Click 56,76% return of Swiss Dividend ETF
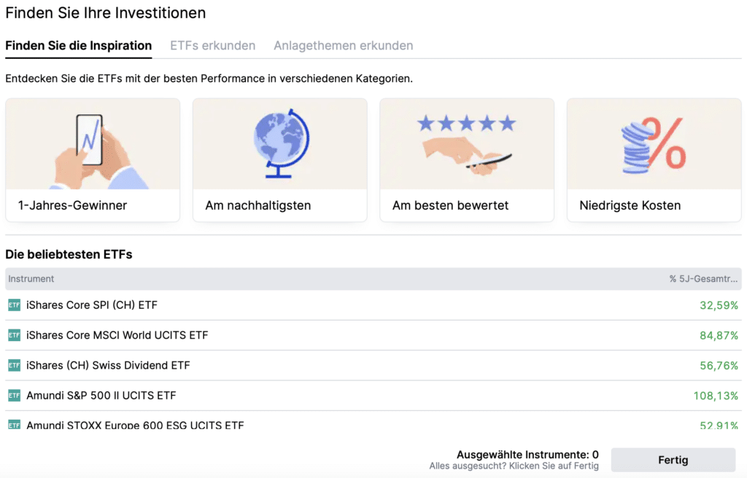The width and height of the screenshot is (747, 478). (719, 366)
